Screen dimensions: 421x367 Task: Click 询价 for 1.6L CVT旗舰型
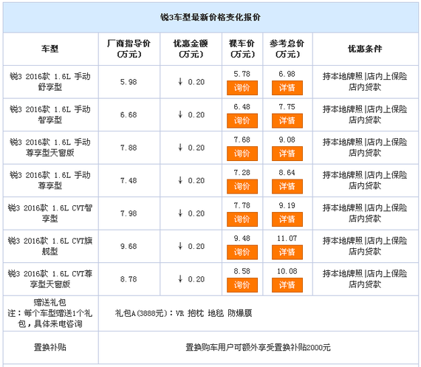(242, 252)
